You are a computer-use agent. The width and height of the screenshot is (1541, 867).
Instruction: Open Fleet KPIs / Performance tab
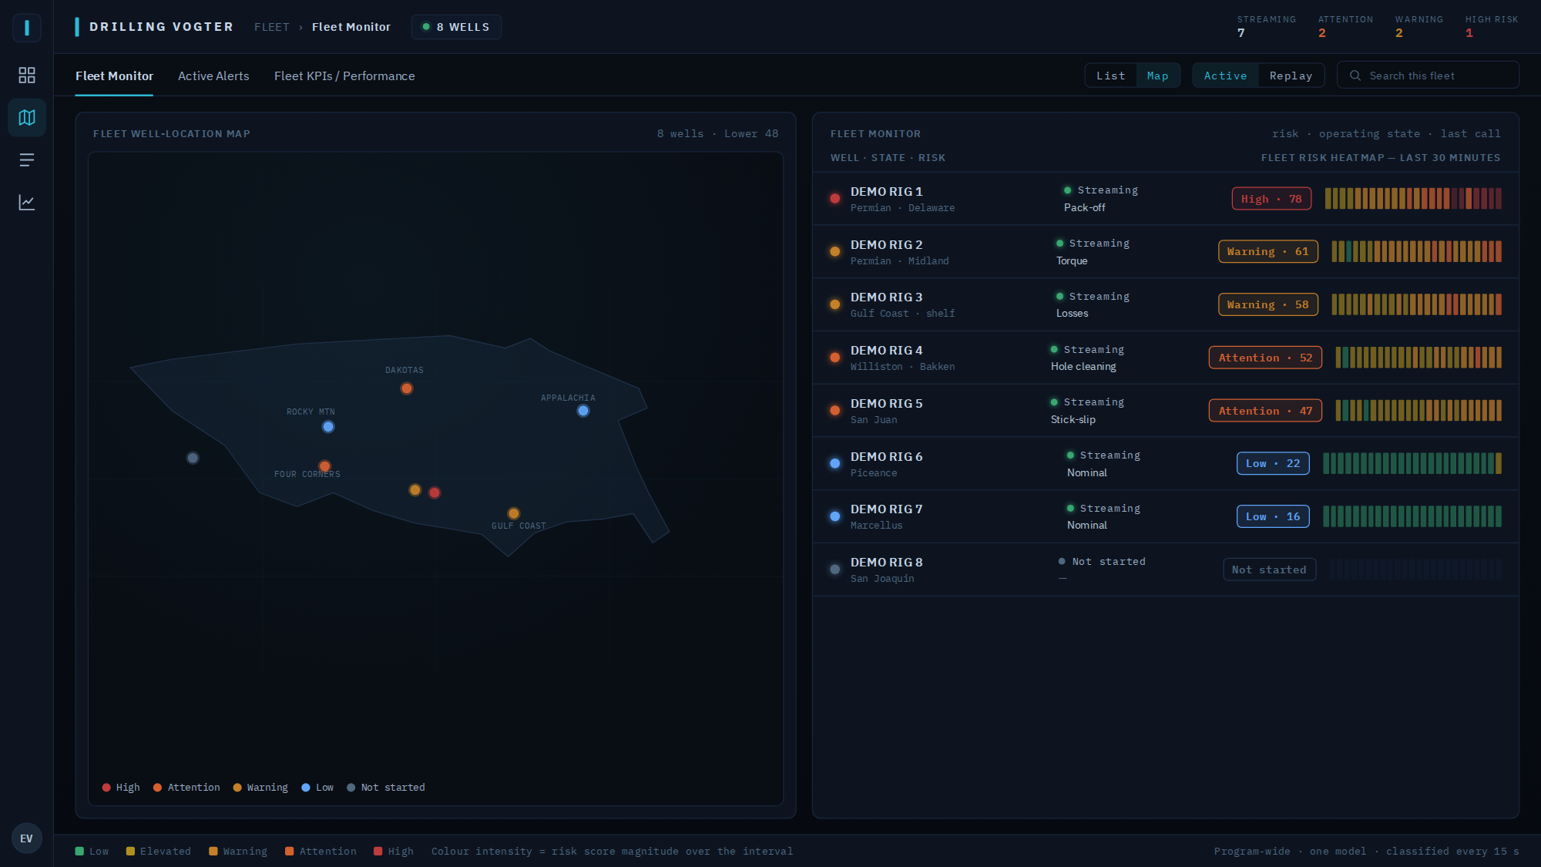coord(344,76)
